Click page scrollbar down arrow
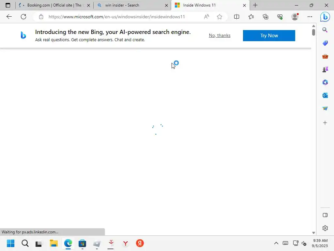Image resolution: width=334 pixels, height=251 pixels. 313,233
